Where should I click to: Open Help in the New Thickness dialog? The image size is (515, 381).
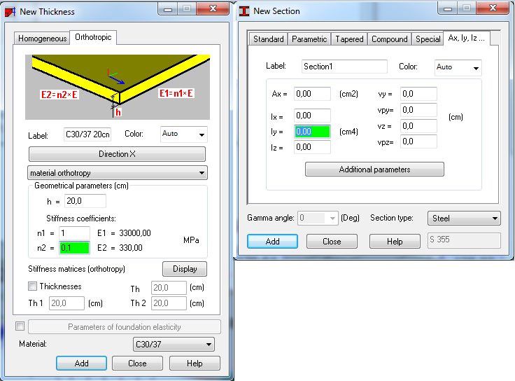(x=195, y=363)
